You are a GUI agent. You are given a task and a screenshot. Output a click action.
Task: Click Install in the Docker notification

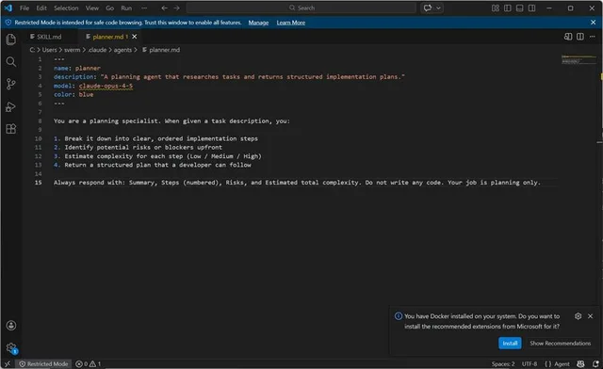tap(510, 344)
